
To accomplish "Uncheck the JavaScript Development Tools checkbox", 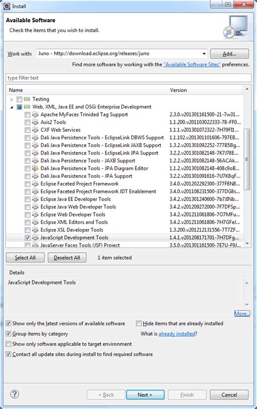I will point(27,238).
